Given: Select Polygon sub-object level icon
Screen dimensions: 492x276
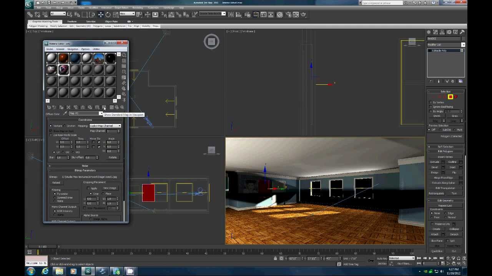Looking at the screenshot, I should tap(450, 97).
